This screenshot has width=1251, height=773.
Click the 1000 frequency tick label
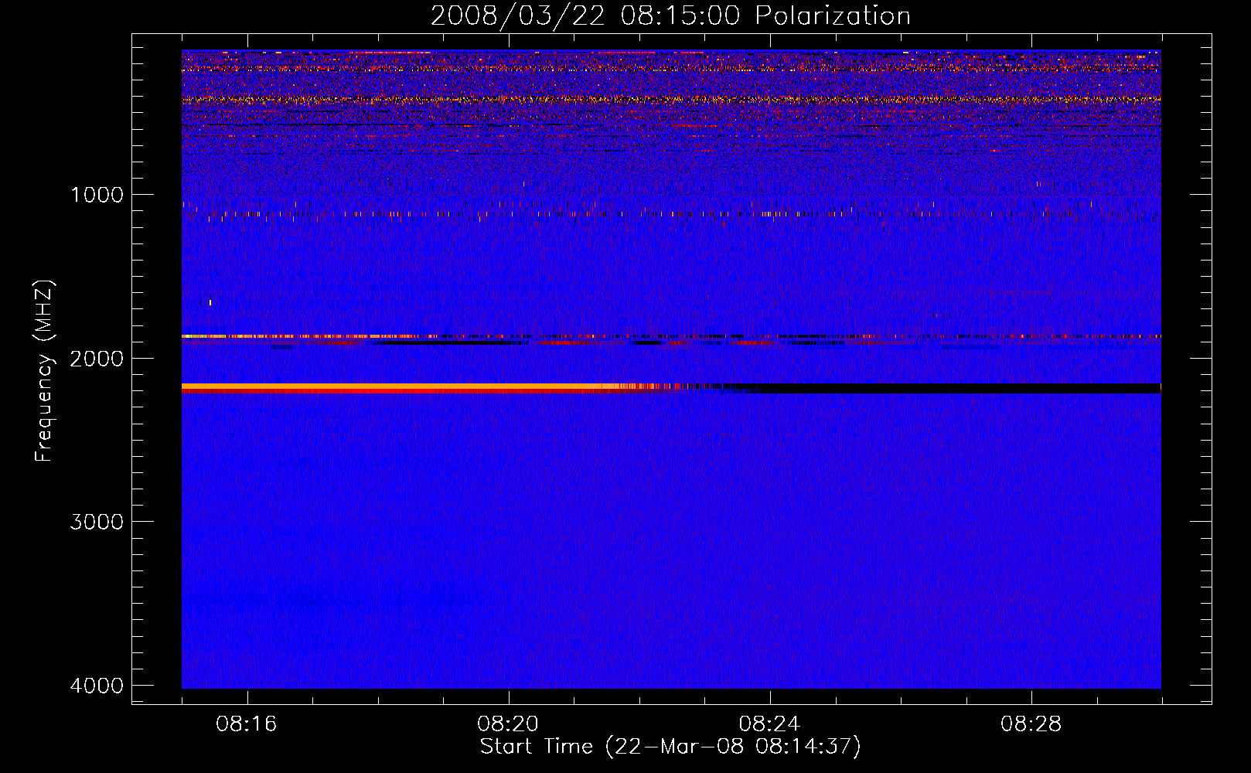tap(97, 194)
